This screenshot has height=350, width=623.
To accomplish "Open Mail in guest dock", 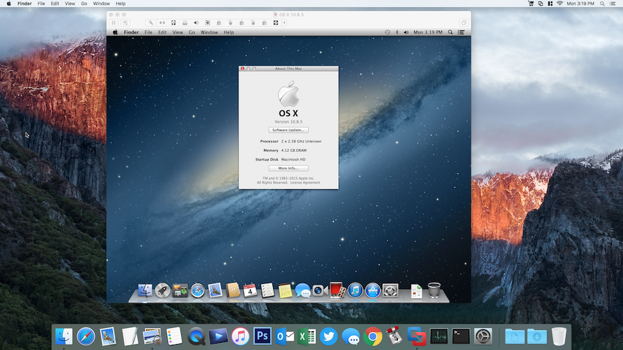I will (x=215, y=290).
